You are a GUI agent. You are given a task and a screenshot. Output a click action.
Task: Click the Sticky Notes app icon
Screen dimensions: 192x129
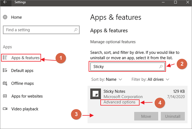95,94
